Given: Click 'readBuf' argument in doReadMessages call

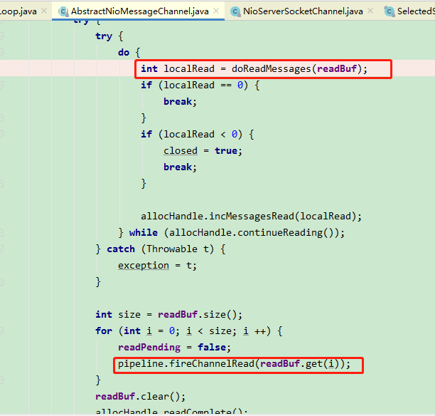Looking at the screenshot, I should [336, 68].
